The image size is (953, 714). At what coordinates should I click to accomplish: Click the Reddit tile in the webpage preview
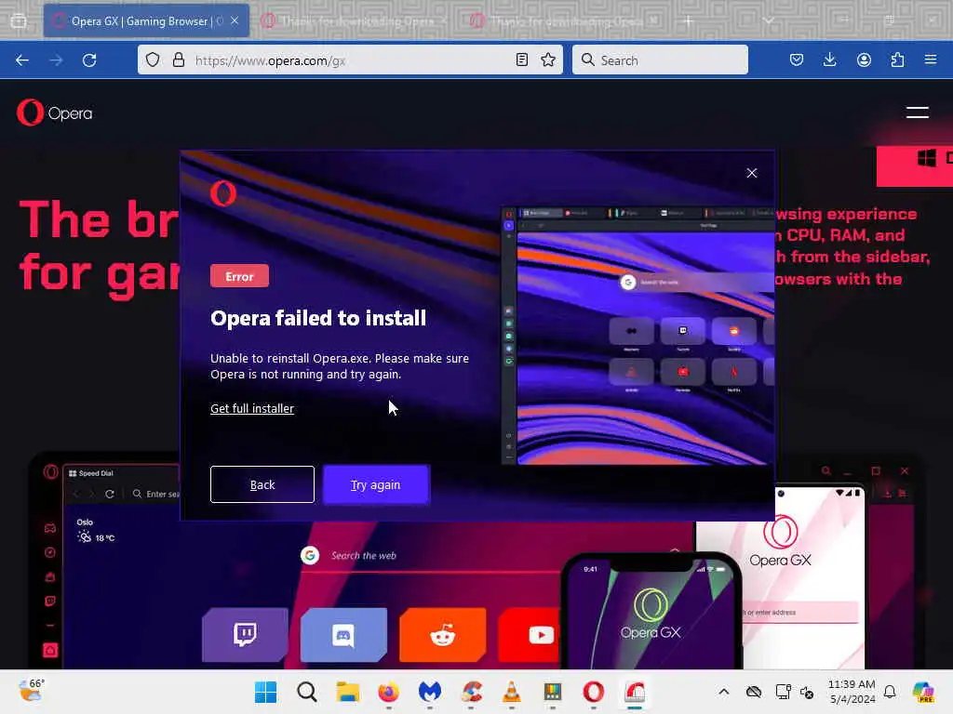tap(442, 634)
